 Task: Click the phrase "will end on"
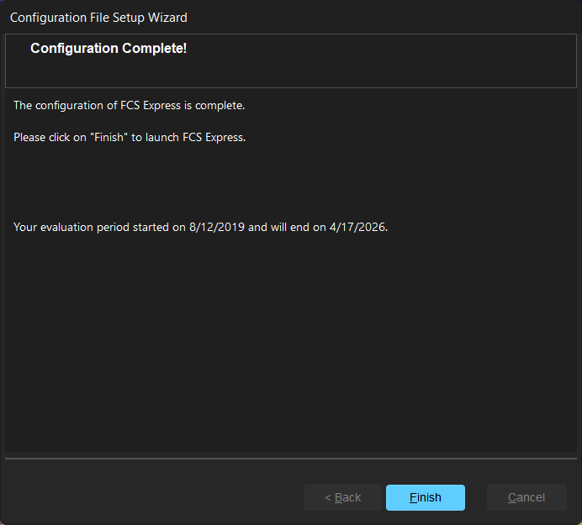click(298, 227)
